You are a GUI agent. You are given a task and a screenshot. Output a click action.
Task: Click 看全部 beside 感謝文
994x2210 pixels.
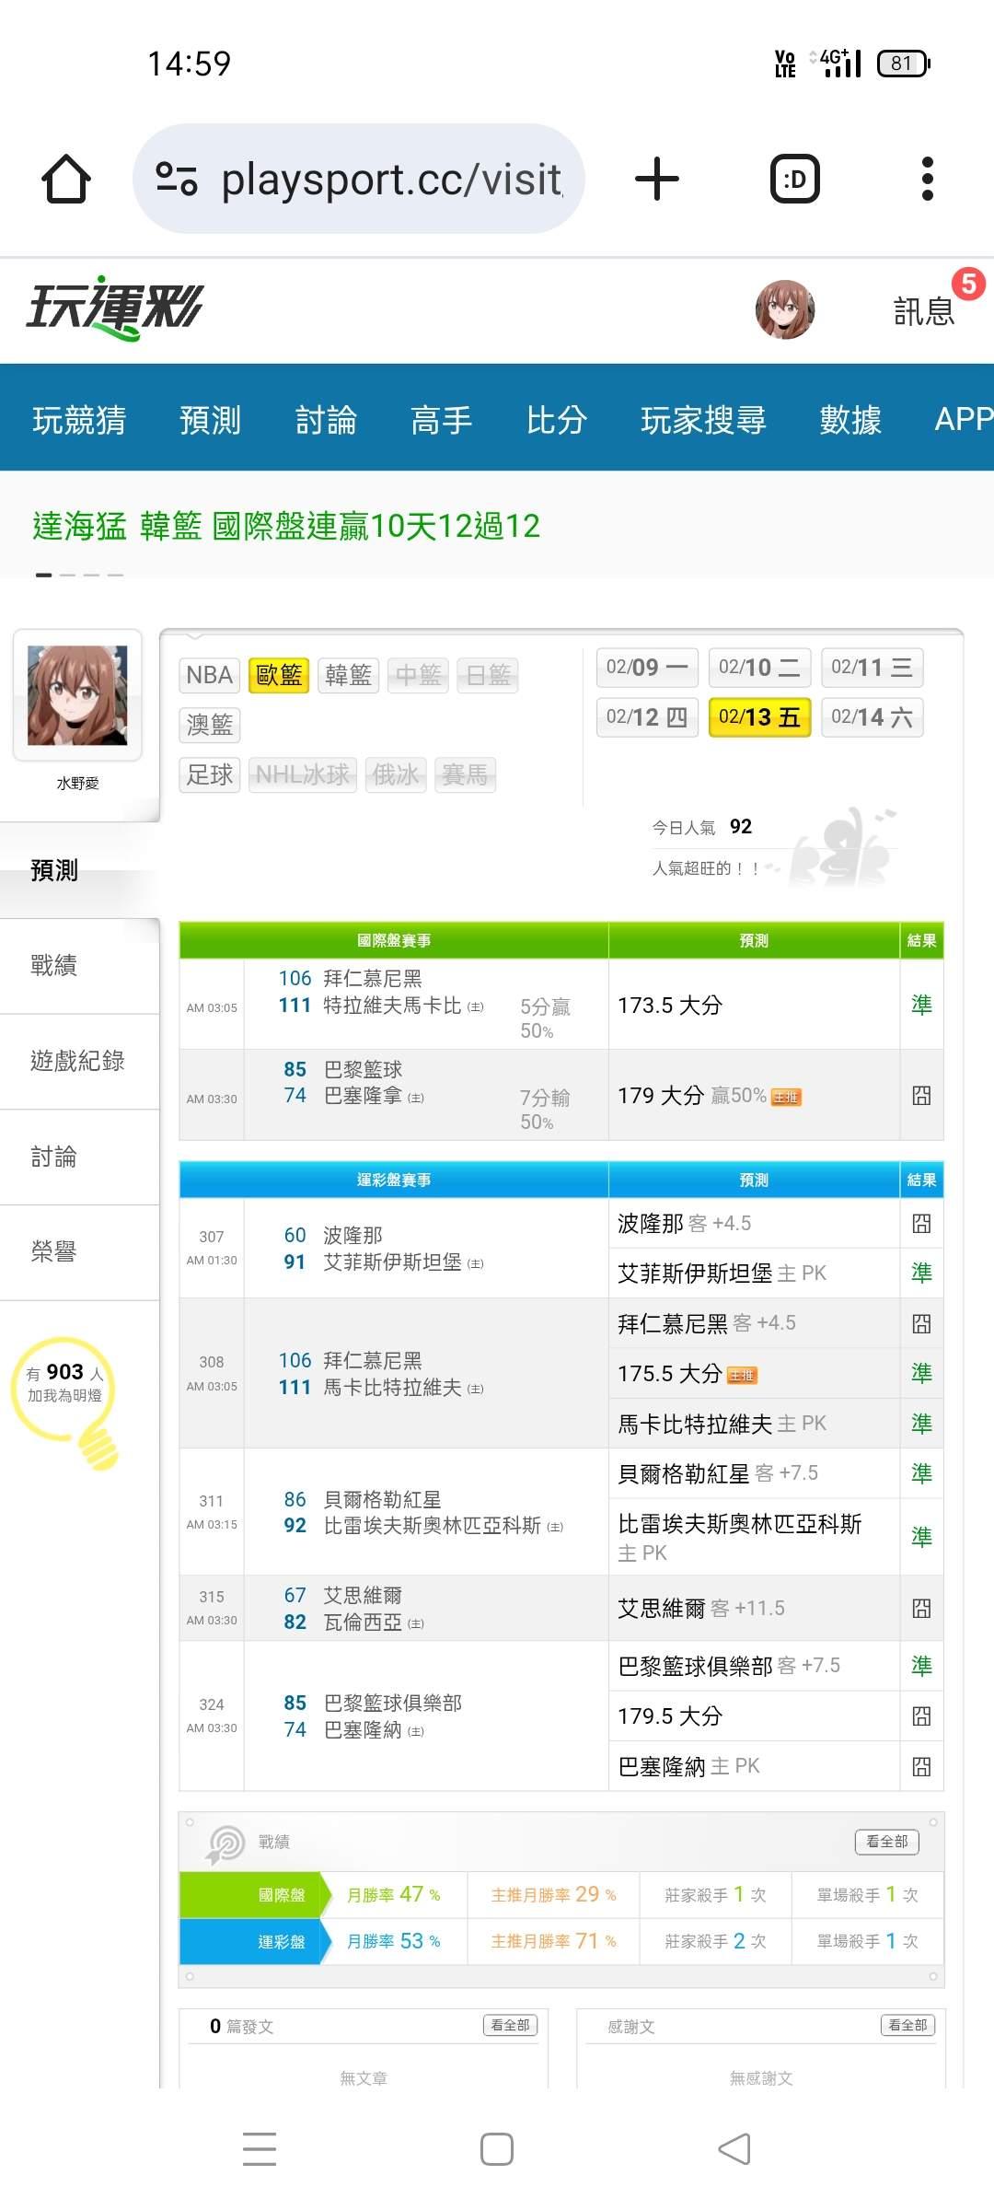pyautogui.click(x=907, y=2025)
